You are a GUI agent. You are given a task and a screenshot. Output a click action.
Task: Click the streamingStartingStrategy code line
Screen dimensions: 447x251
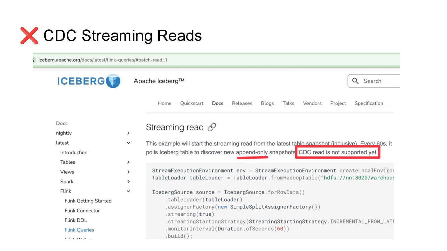(x=279, y=222)
